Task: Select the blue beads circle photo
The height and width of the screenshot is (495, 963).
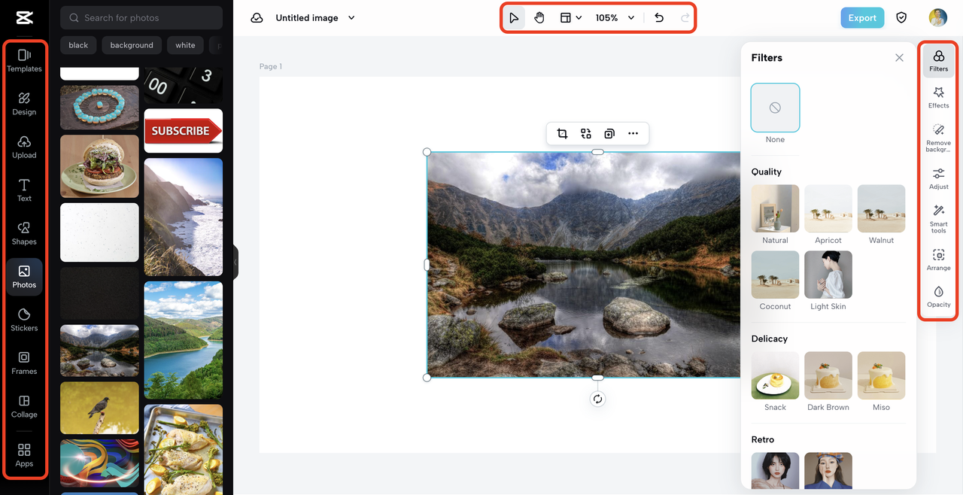Action: [99, 108]
